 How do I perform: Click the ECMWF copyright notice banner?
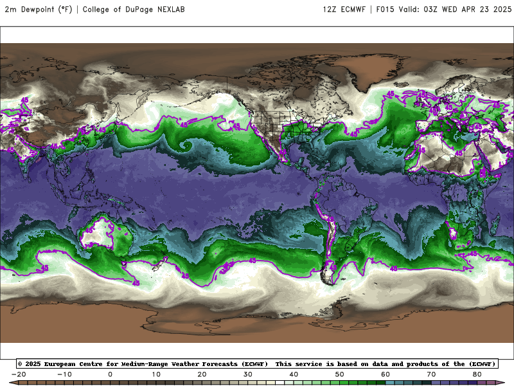[258, 363]
